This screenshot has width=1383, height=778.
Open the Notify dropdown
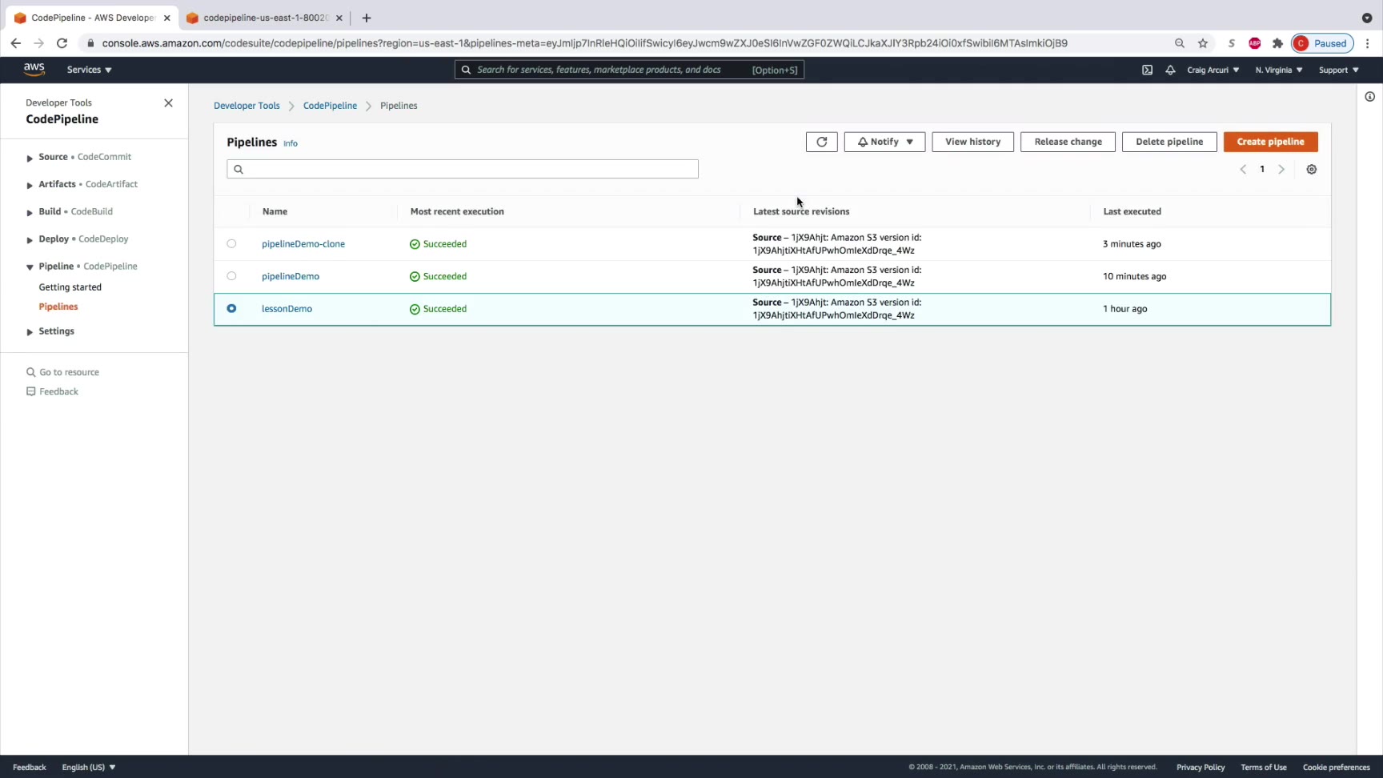click(884, 142)
